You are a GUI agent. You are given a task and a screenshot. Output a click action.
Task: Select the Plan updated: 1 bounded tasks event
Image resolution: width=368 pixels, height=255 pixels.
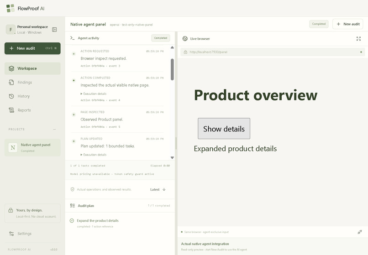tap(117, 146)
